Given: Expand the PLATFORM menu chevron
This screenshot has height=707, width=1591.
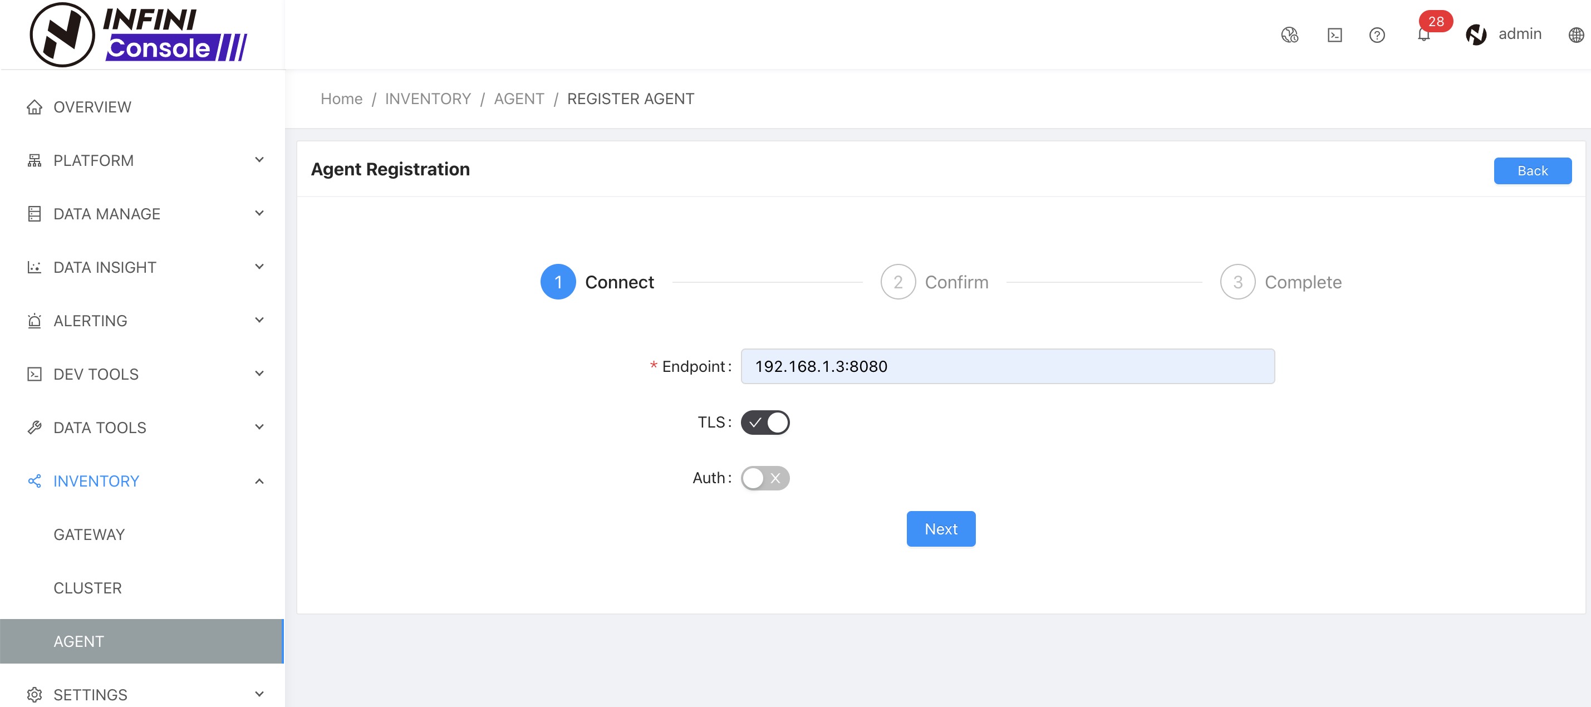Looking at the screenshot, I should click(259, 160).
